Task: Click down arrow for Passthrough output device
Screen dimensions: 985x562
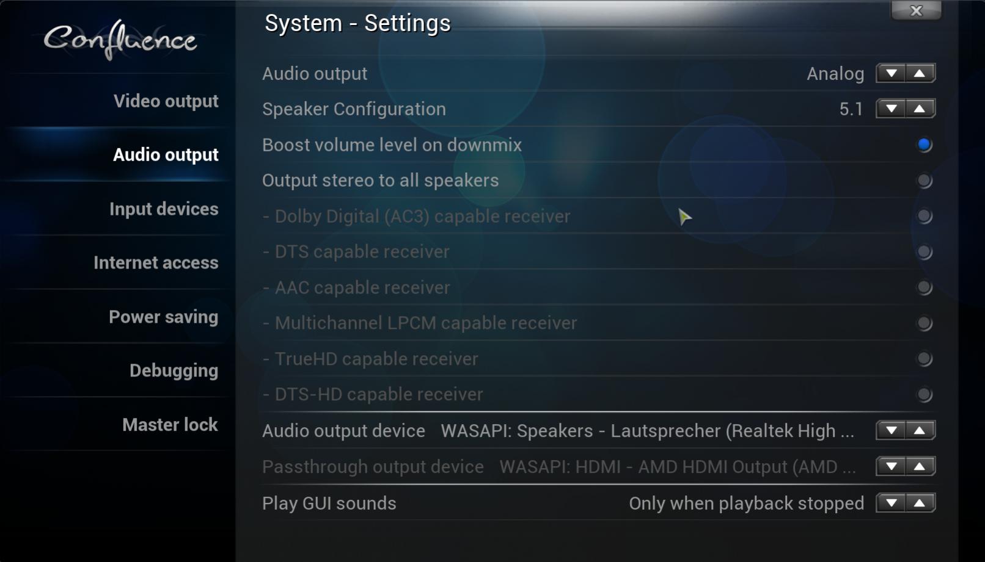Action: click(x=891, y=467)
